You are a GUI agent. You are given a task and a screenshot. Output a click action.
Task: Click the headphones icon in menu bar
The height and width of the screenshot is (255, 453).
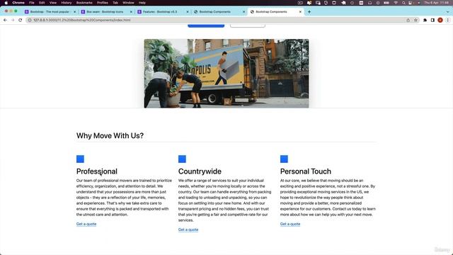coord(369,3)
